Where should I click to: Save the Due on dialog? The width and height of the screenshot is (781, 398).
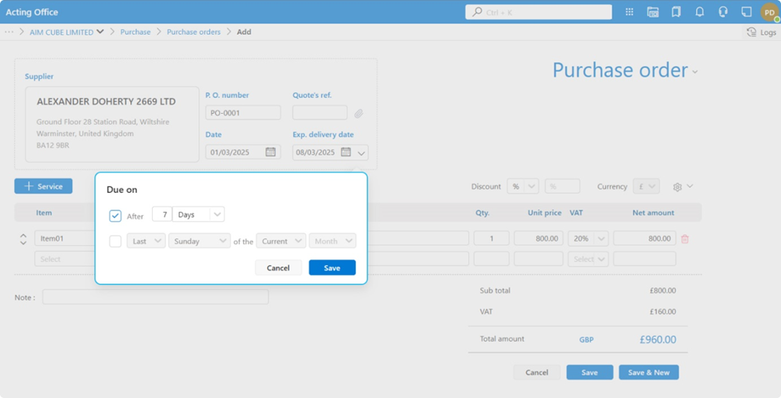coord(332,268)
